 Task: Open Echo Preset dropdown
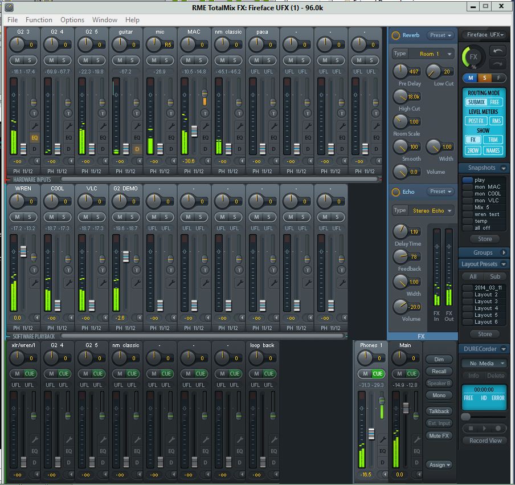(x=440, y=191)
